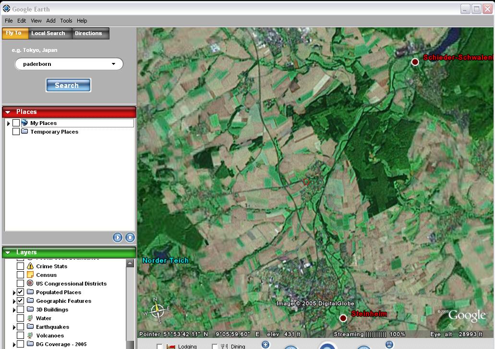Click the Census note icon
Image resolution: width=495 pixels, height=349 pixels.
point(30,274)
